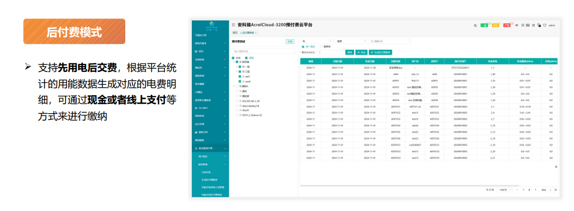Open the 数据分析 sidebar menu
Image resolution: width=574 pixels, height=211 pixels.
tap(210, 132)
